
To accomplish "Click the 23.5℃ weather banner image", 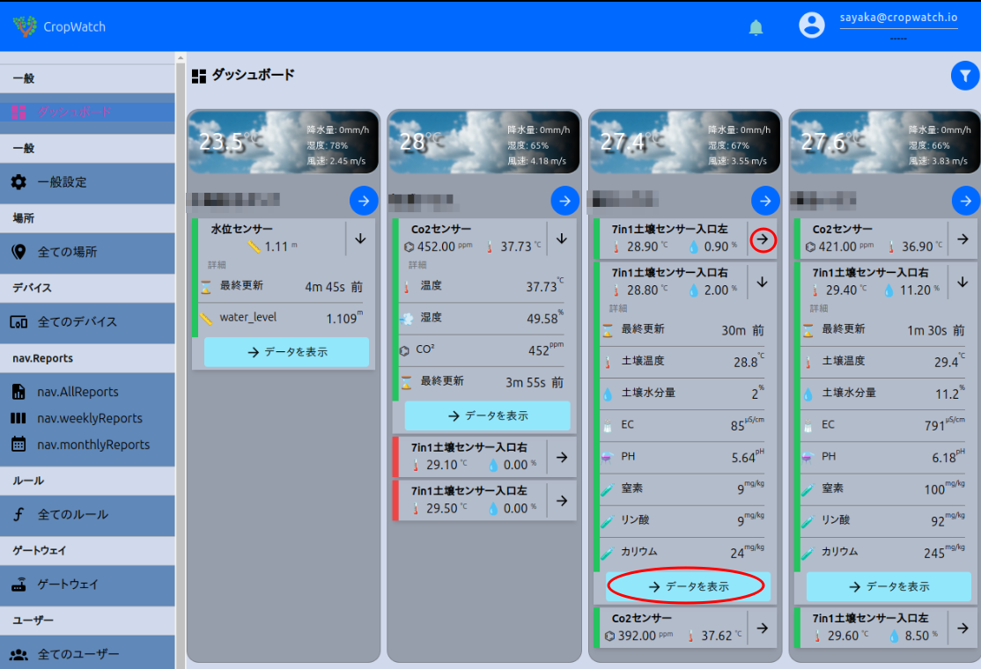I will 284,141.
